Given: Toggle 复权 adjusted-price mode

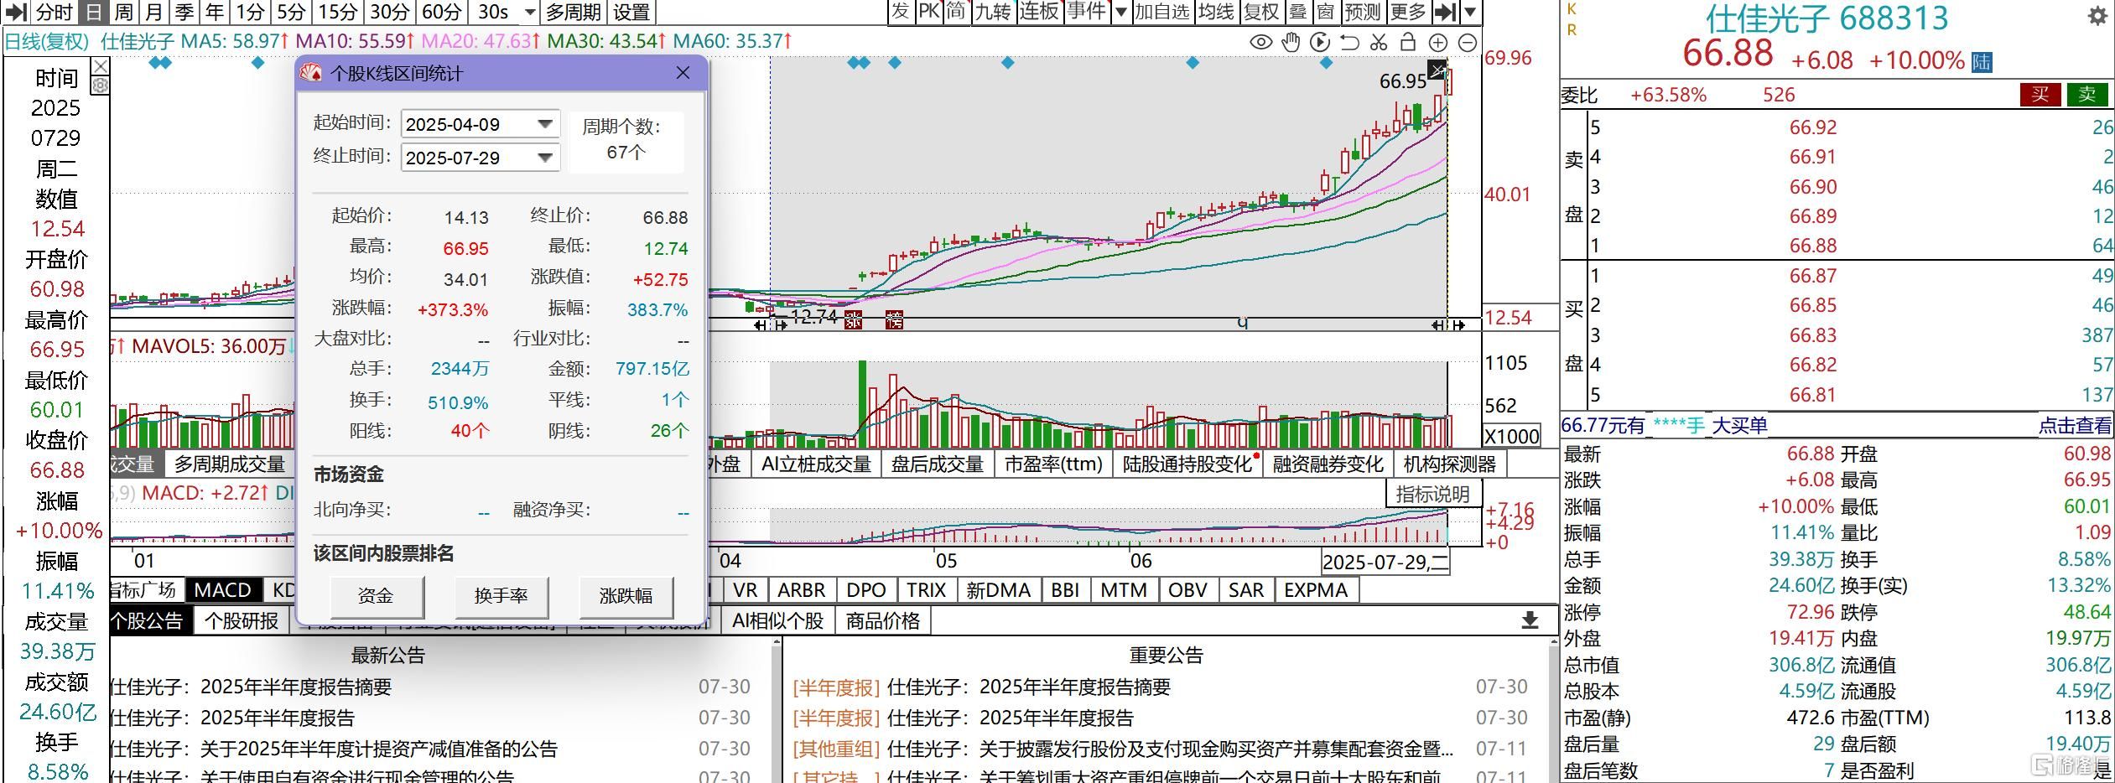Looking at the screenshot, I should coord(1260,13).
